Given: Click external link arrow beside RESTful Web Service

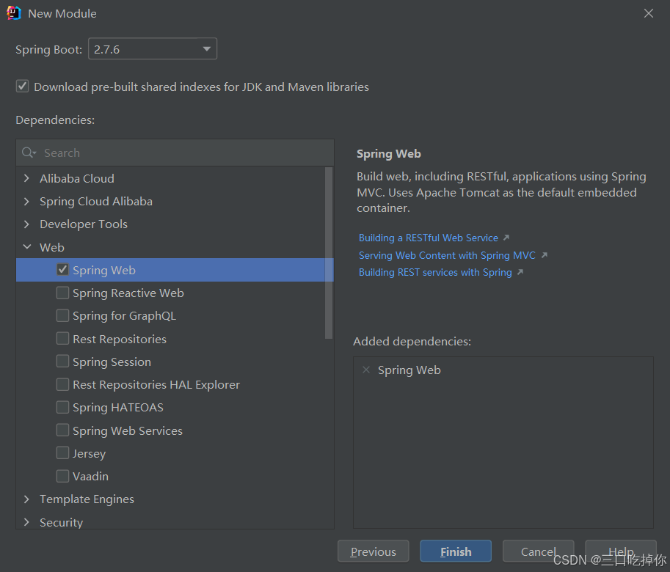Looking at the screenshot, I should [x=506, y=238].
